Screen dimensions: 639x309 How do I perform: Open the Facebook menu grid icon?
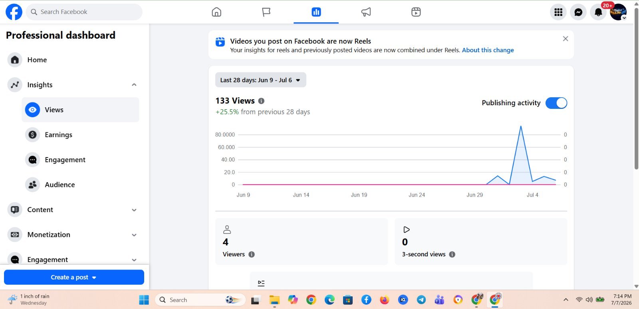pyautogui.click(x=558, y=12)
